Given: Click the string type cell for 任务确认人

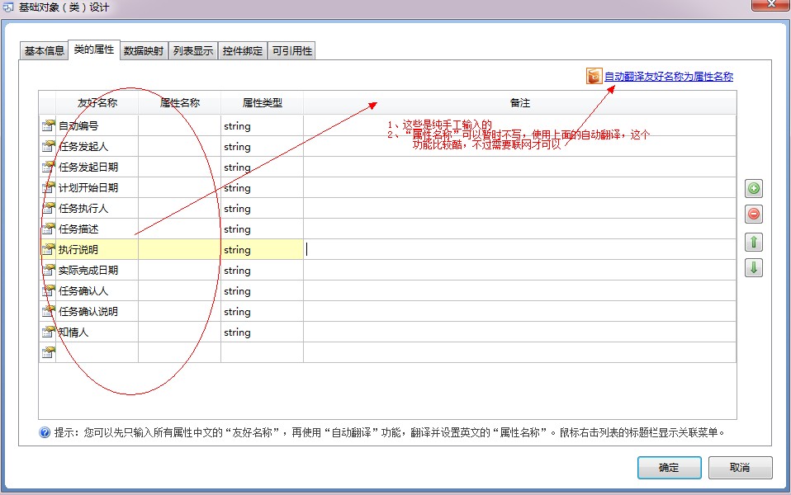Looking at the screenshot, I should point(261,291).
